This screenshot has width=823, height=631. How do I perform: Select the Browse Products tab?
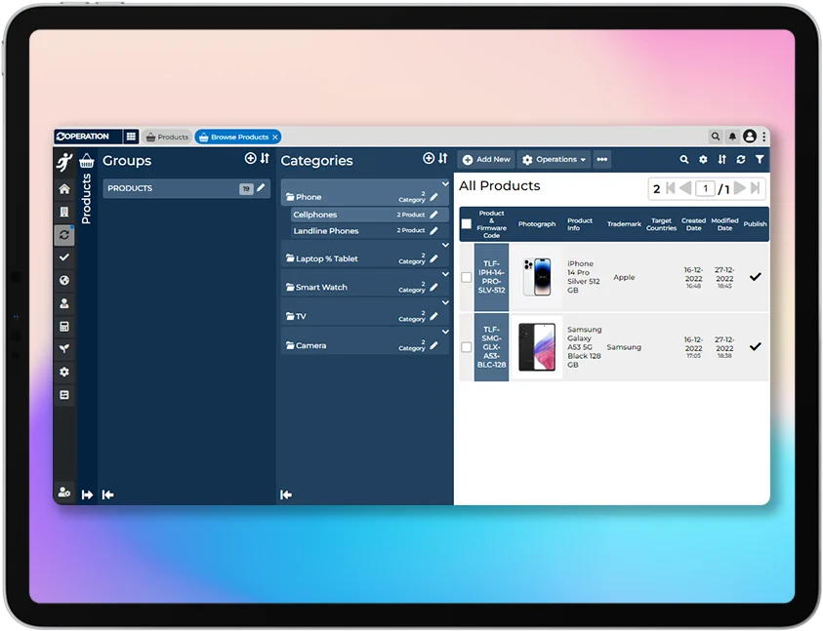click(234, 138)
